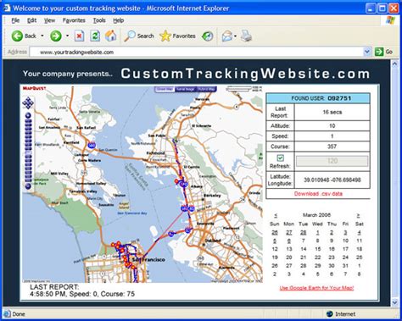This screenshot has width=402, height=321.
Task: Open the File menu
Action: click(15, 20)
